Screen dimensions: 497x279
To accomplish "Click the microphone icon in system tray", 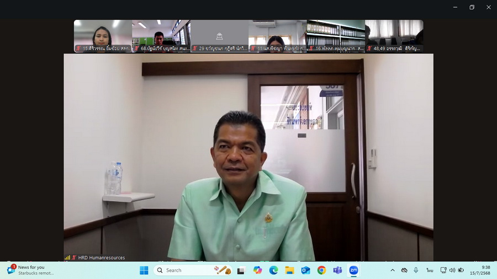I will tap(416, 270).
